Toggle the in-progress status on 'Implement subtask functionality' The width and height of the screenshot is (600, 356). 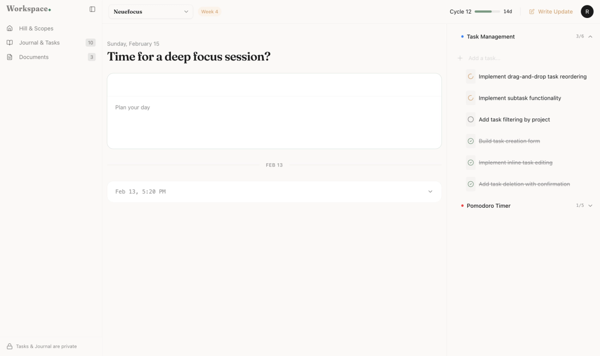pyautogui.click(x=470, y=98)
